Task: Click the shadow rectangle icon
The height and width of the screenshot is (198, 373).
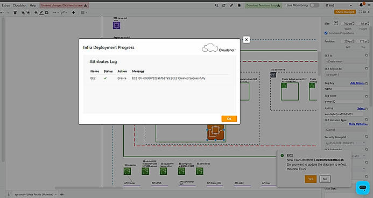Action: [x=47, y=12]
